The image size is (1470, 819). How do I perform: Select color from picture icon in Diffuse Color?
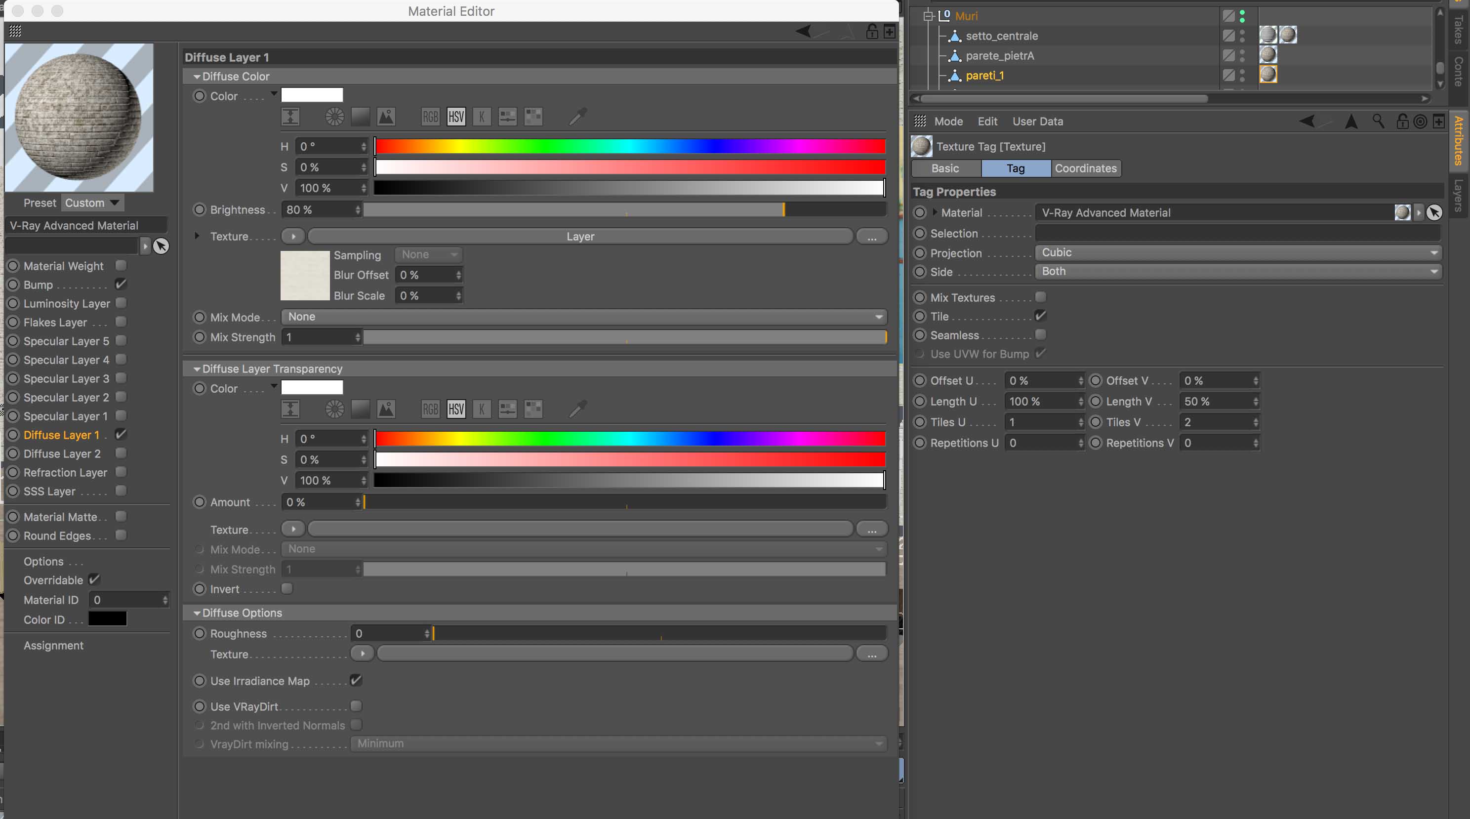pyautogui.click(x=386, y=117)
